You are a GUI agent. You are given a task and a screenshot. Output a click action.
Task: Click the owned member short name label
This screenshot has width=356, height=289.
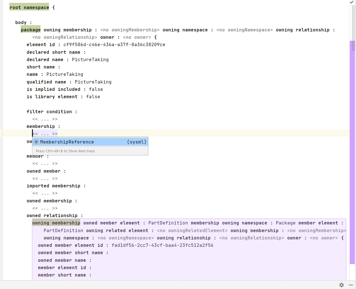pos(71,253)
